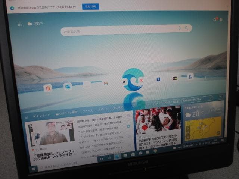
Task: Open the Outlook quick link tile
Action: 68,86
